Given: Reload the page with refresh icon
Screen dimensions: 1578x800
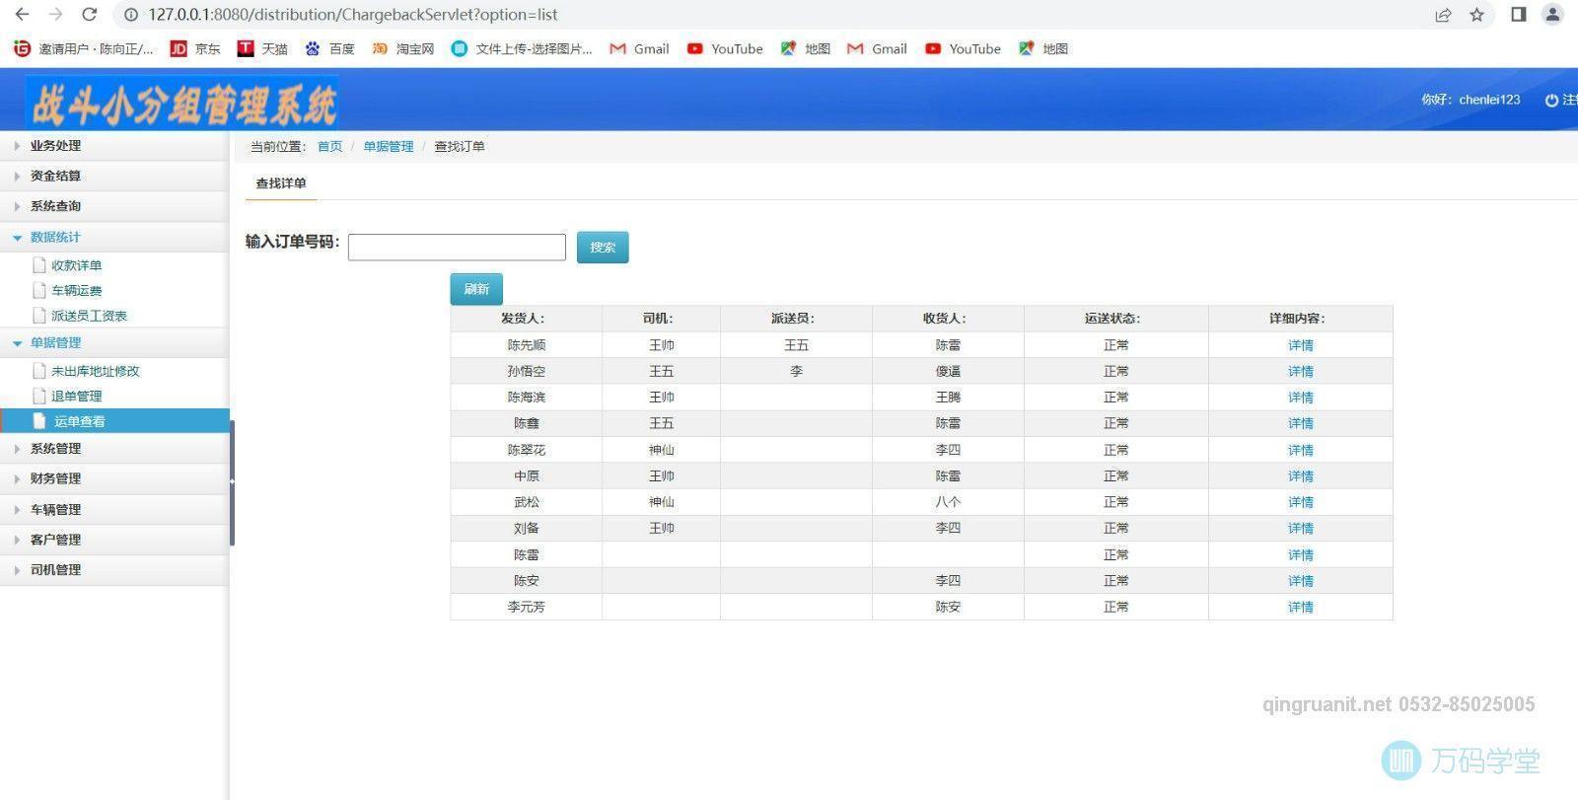Looking at the screenshot, I should (x=89, y=15).
